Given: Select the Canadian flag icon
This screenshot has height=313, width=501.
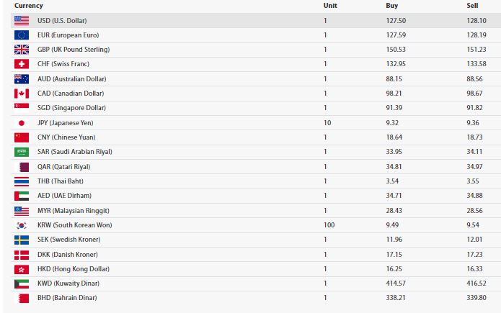Looking at the screenshot, I should click(x=22, y=94).
